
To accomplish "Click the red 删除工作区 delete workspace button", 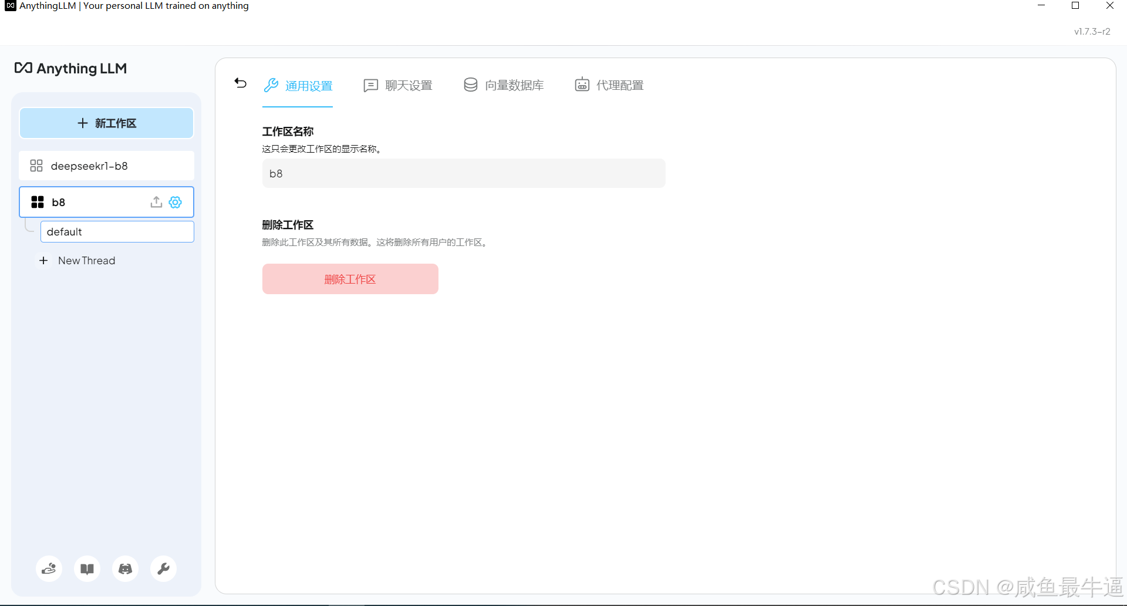I will (350, 279).
